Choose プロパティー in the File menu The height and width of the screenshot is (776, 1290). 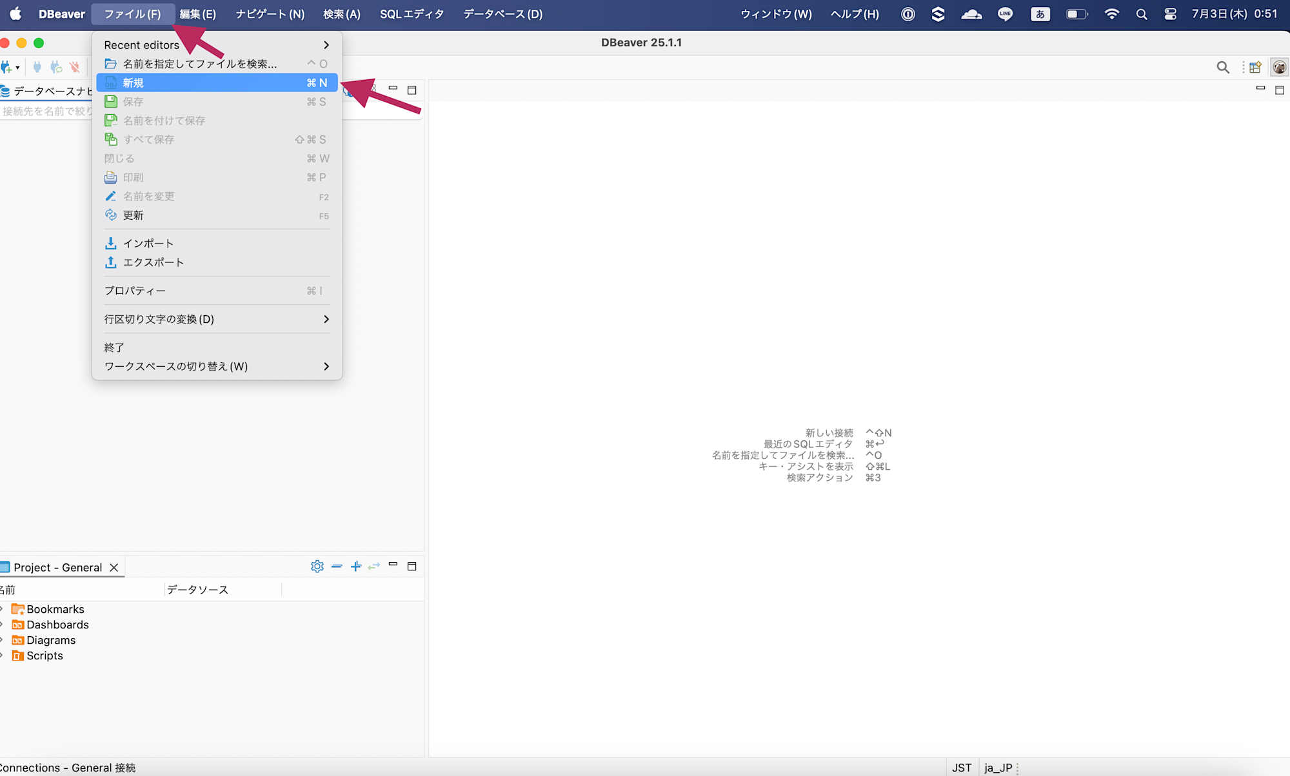[x=217, y=291]
